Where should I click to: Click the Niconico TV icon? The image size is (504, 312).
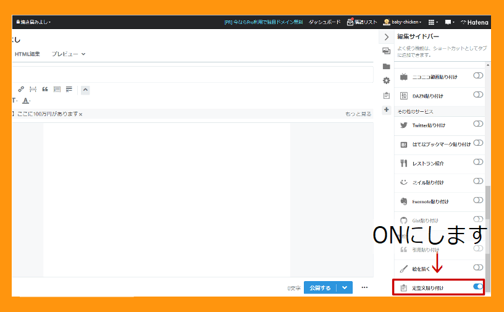[x=404, y=77]
